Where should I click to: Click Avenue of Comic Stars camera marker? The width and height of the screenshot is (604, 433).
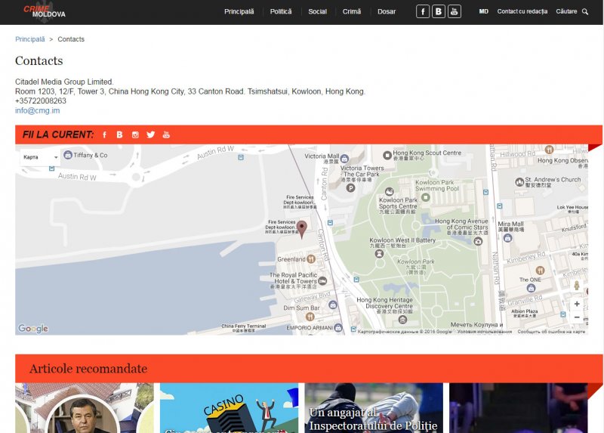(478, 241)
